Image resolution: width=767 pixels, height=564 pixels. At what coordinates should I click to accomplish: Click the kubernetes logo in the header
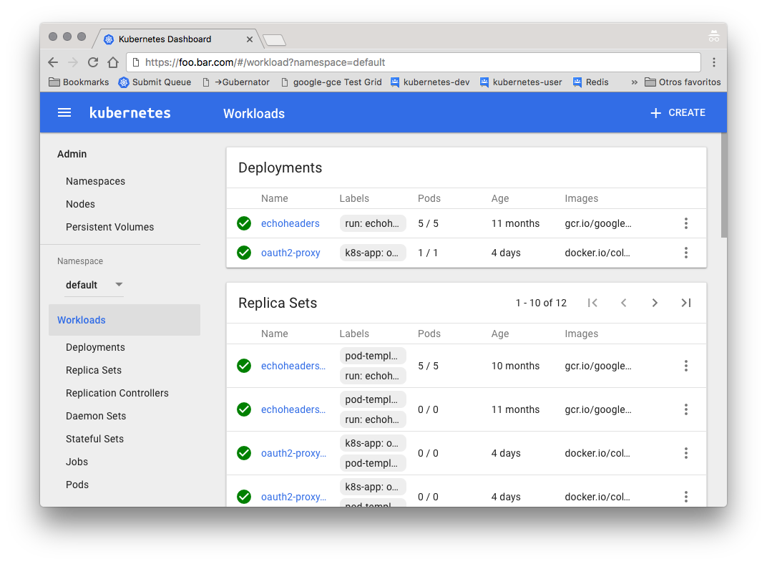coord(130,112)
